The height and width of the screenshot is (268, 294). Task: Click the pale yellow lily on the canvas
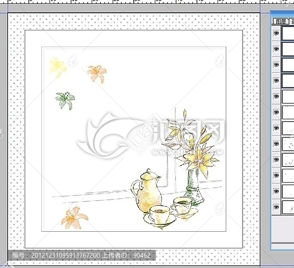57,67
